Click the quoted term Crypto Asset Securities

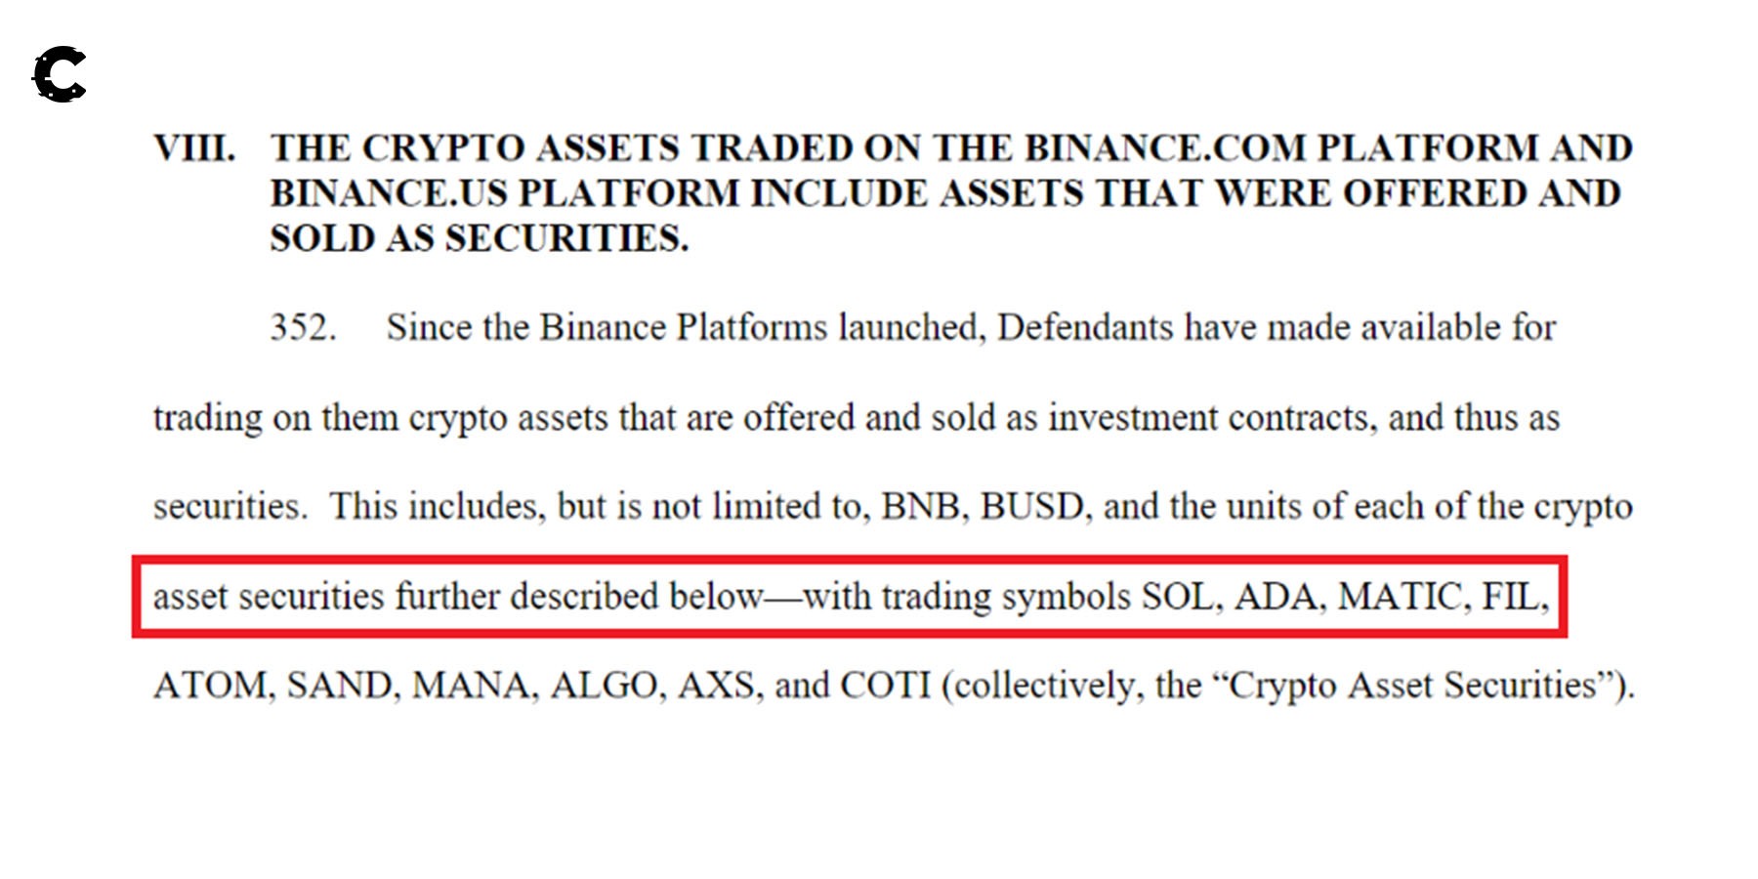coord(1413,686)
